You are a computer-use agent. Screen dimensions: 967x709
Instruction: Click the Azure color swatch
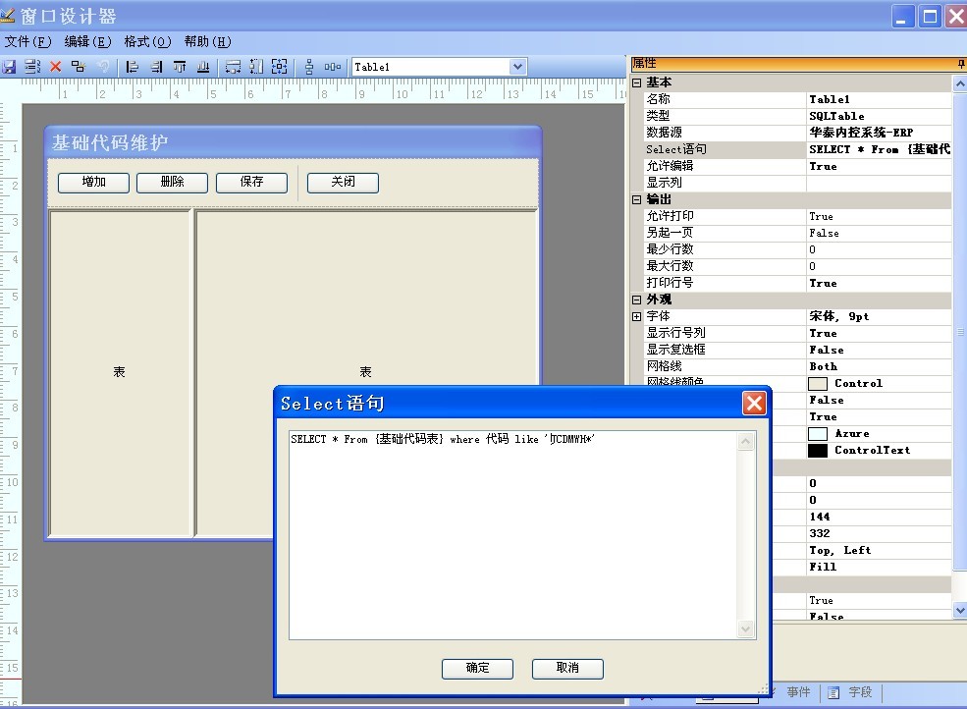817,434
